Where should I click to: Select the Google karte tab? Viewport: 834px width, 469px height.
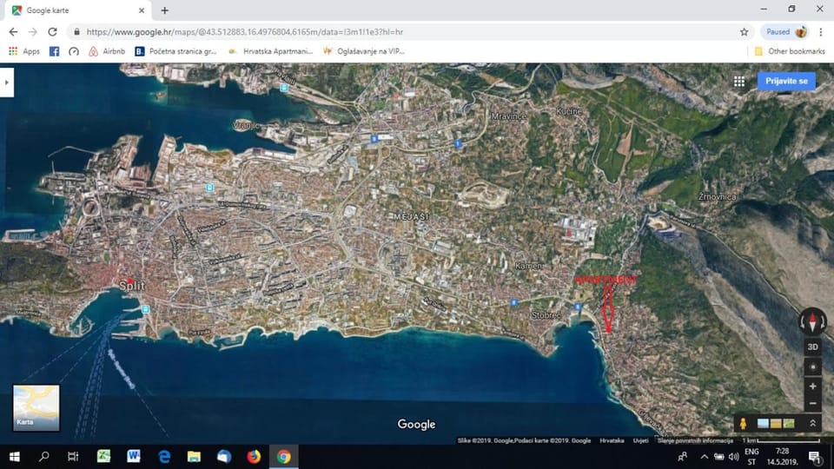point(78,10)
